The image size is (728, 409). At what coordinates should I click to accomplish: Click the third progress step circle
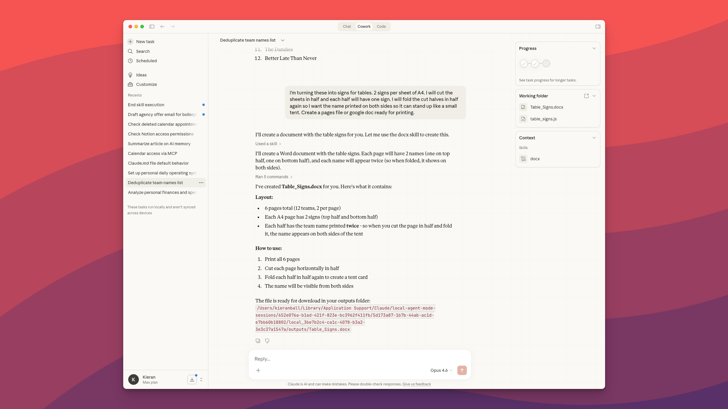546,63
